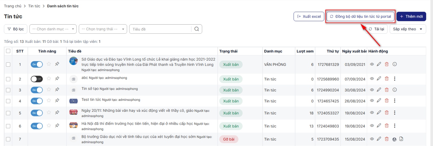The height and width of the screenshot is (146, 433).
Task: Go to "Trang chủ" in the breadcrumb
Action: click(12, 6)
